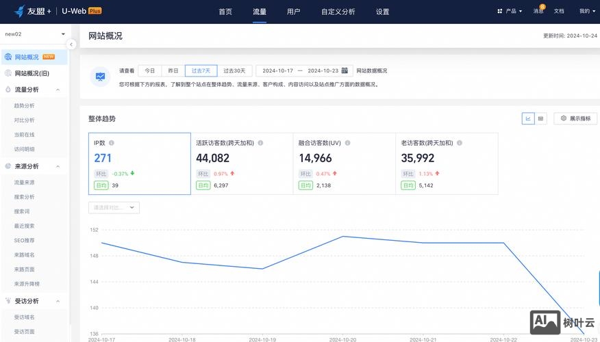
Task: Select the IP数 metric card
Action: point(140,163)
